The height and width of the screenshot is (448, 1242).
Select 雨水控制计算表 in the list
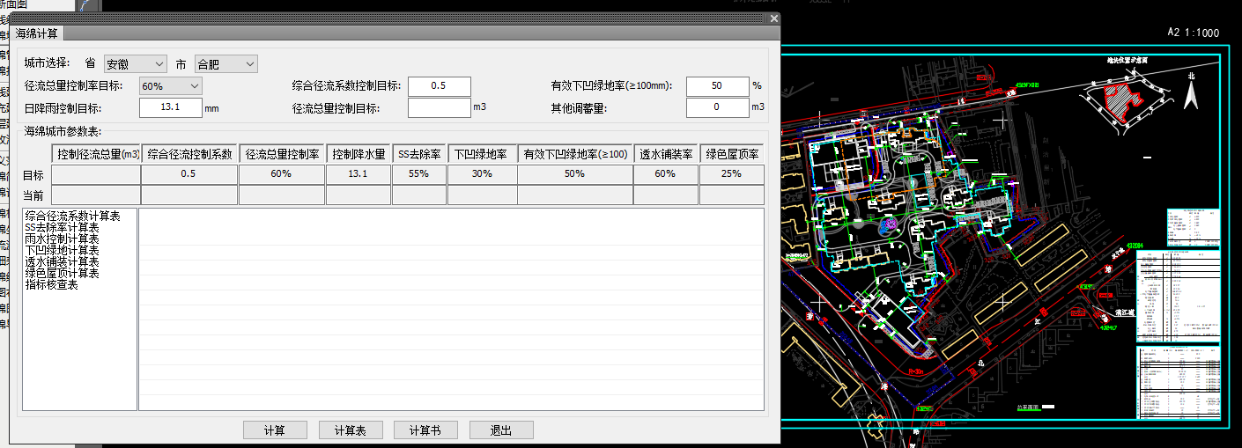point(62,239)
